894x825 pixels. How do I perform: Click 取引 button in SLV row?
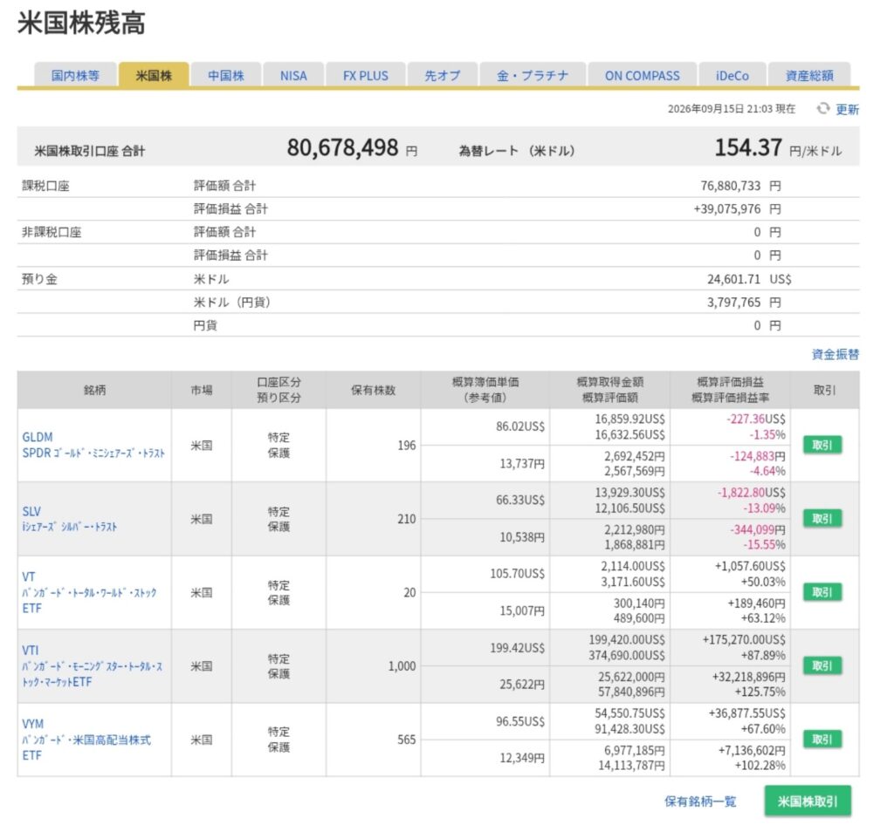(x=822, y=518)
